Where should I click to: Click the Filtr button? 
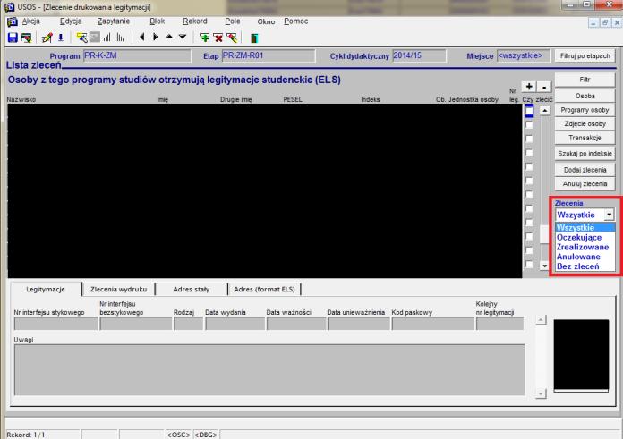tap(585, 80)
